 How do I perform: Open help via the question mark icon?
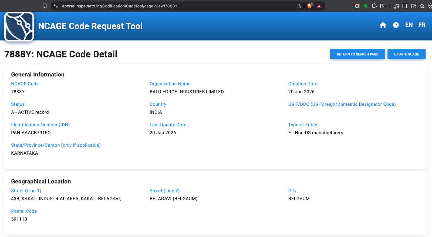tap(396, 25)
